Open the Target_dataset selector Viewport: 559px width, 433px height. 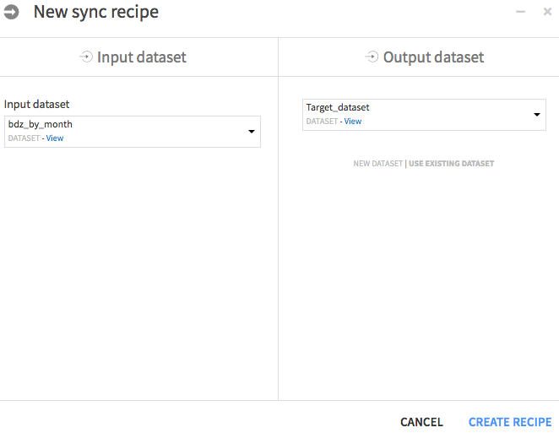pos(414,114)
